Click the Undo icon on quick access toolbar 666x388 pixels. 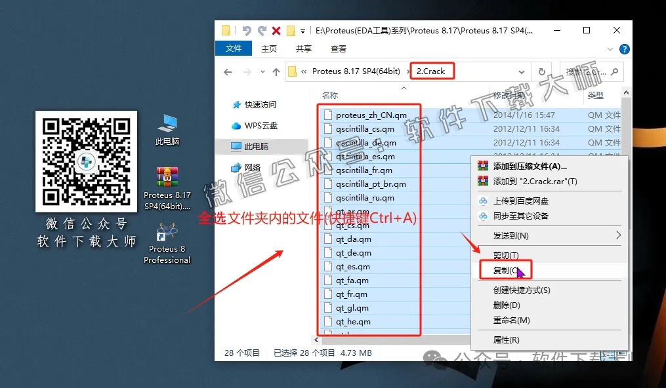pos(247,29)
